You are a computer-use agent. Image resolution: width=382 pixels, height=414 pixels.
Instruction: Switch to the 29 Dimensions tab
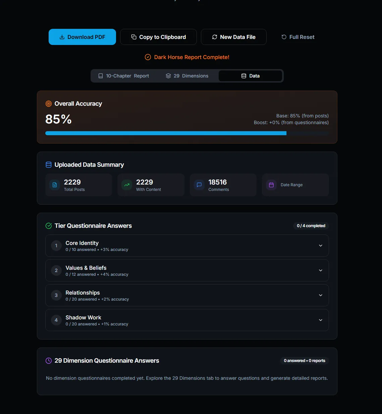click(187, 76)
